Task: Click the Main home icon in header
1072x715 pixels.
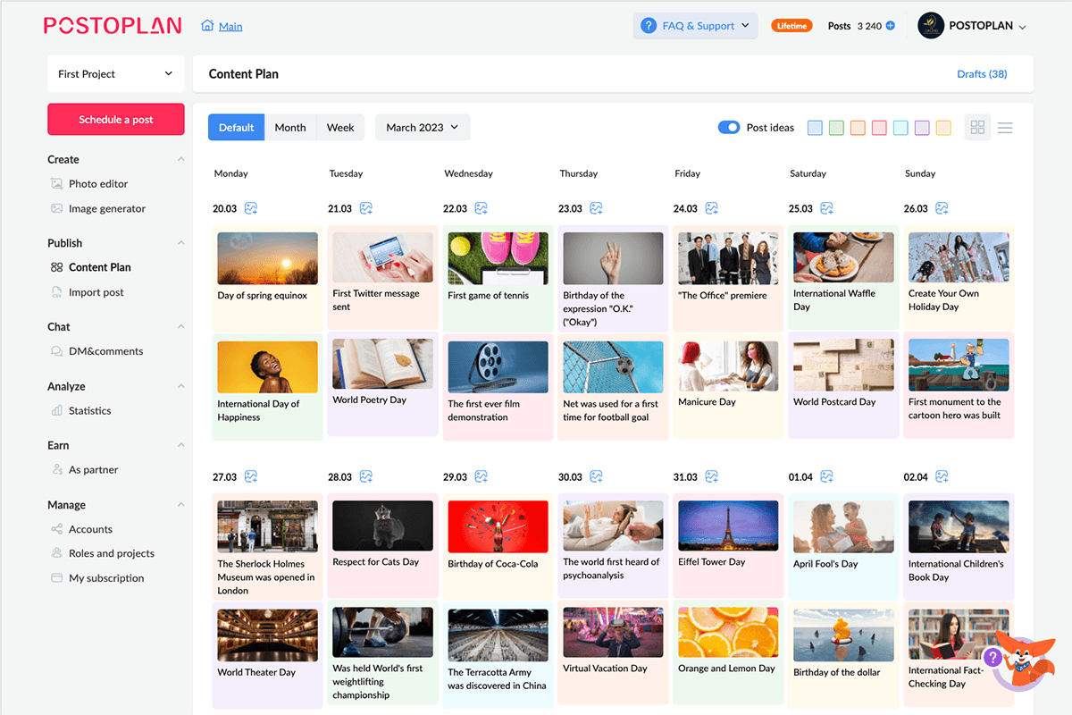Action: pyautogui.click(x=207, y=26)
